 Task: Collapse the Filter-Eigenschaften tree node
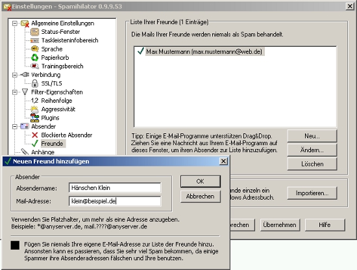[x=15, y=92]
